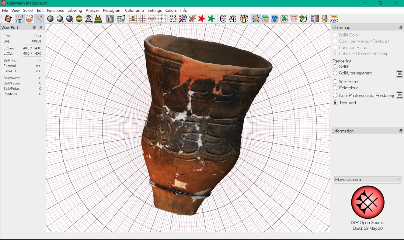
Task: Toggle light 1 eye icon in toolbar
Action: click(19, 19)
